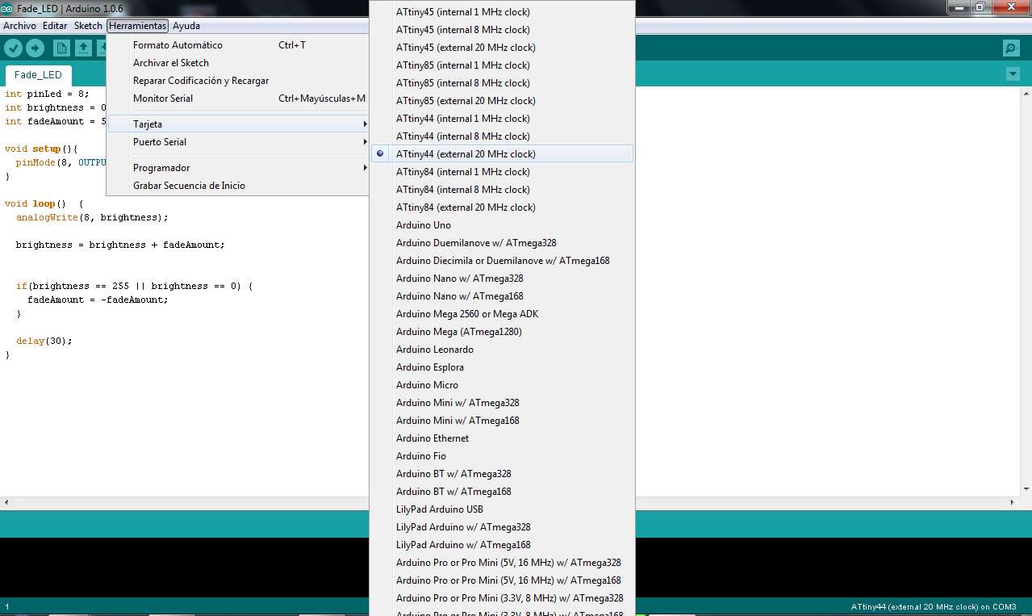The height and width of the screenshot is (616, 1032).
Task: Choose Grabar Secuencia de Inicio
Action: (x=238, y=186)
